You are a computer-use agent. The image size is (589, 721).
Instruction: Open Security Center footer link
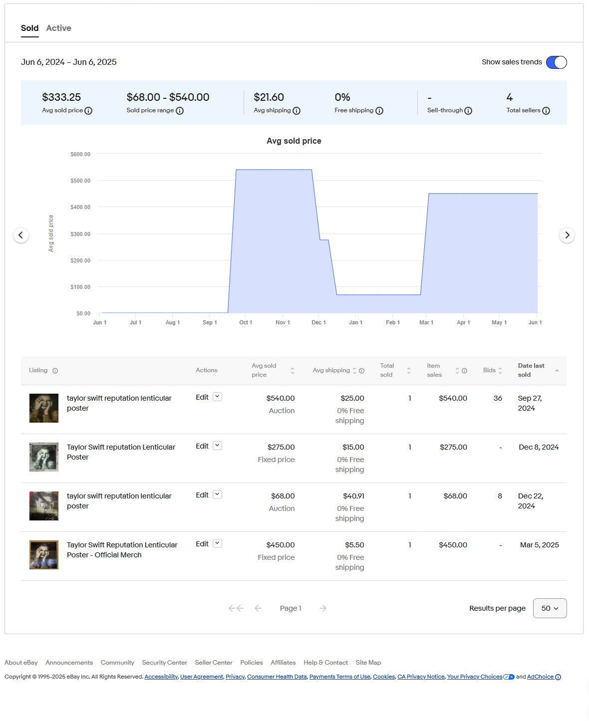pyautogui.click(x=164, y=663)
